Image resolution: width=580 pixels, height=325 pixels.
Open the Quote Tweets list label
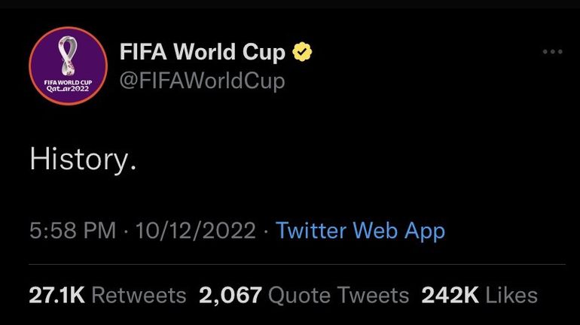[x=338, y=295]
